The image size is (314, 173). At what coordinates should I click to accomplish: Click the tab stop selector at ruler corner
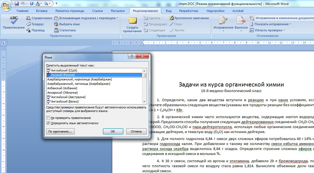pos(4,42)
